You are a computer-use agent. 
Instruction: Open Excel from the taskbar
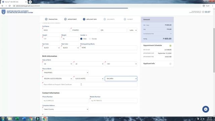click(x=17, y=119)
